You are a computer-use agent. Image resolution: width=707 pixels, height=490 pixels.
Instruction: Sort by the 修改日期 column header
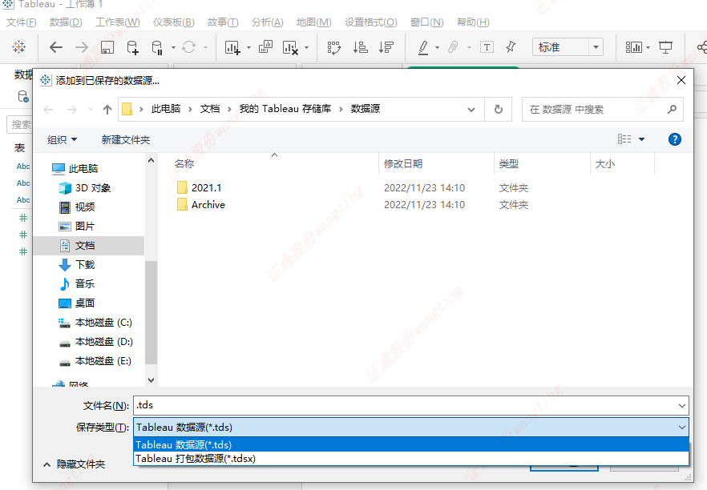coord(436,164)
